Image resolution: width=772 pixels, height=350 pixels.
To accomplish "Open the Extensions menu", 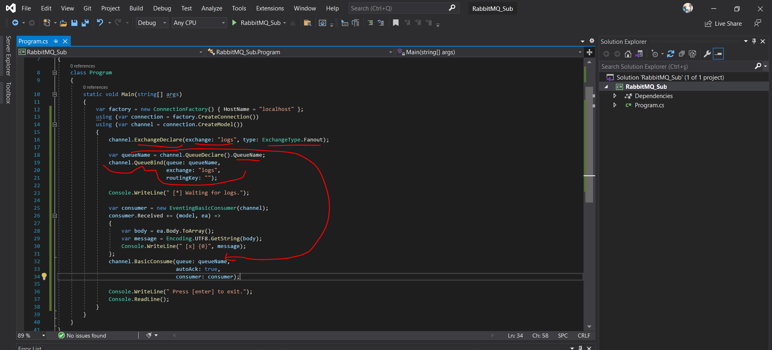I will point(270,8).
